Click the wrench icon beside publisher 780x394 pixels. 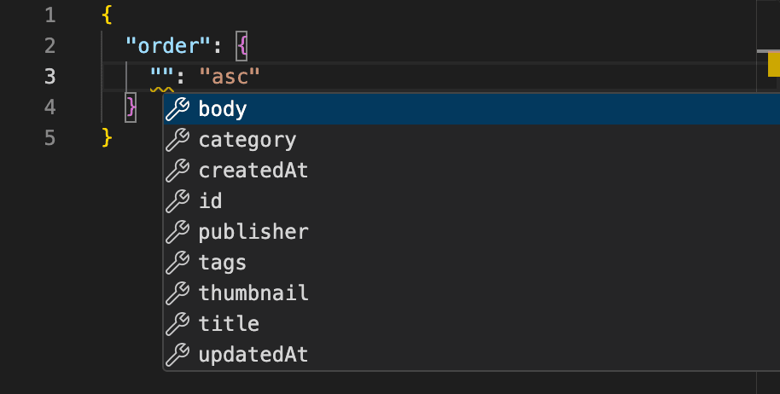pos(177,232)
